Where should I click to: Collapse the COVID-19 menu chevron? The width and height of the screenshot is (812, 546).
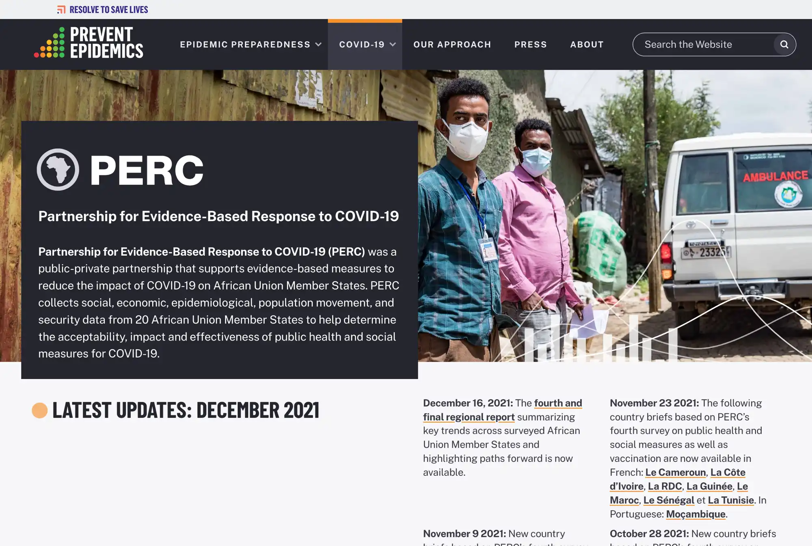point(392,45)
